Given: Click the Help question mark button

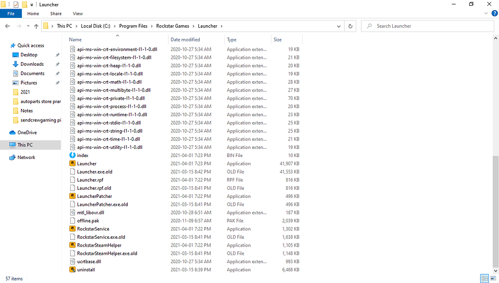Looking at the screenshot, I should pos(495,13).
